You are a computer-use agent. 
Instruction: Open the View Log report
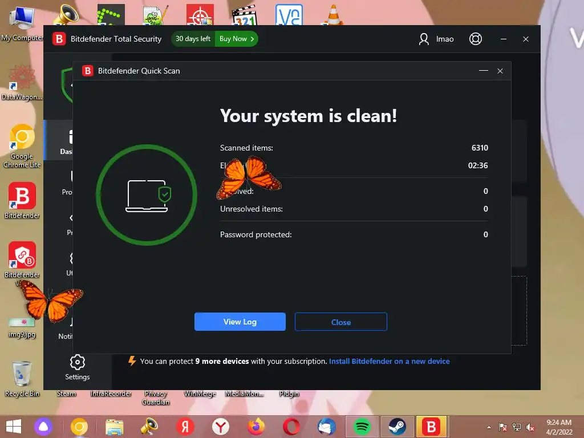click(x=240, y=322)
